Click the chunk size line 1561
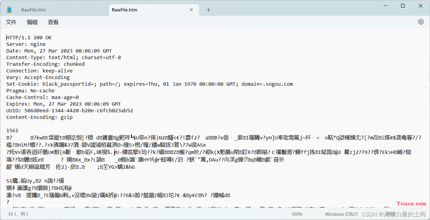 [12, 130]
